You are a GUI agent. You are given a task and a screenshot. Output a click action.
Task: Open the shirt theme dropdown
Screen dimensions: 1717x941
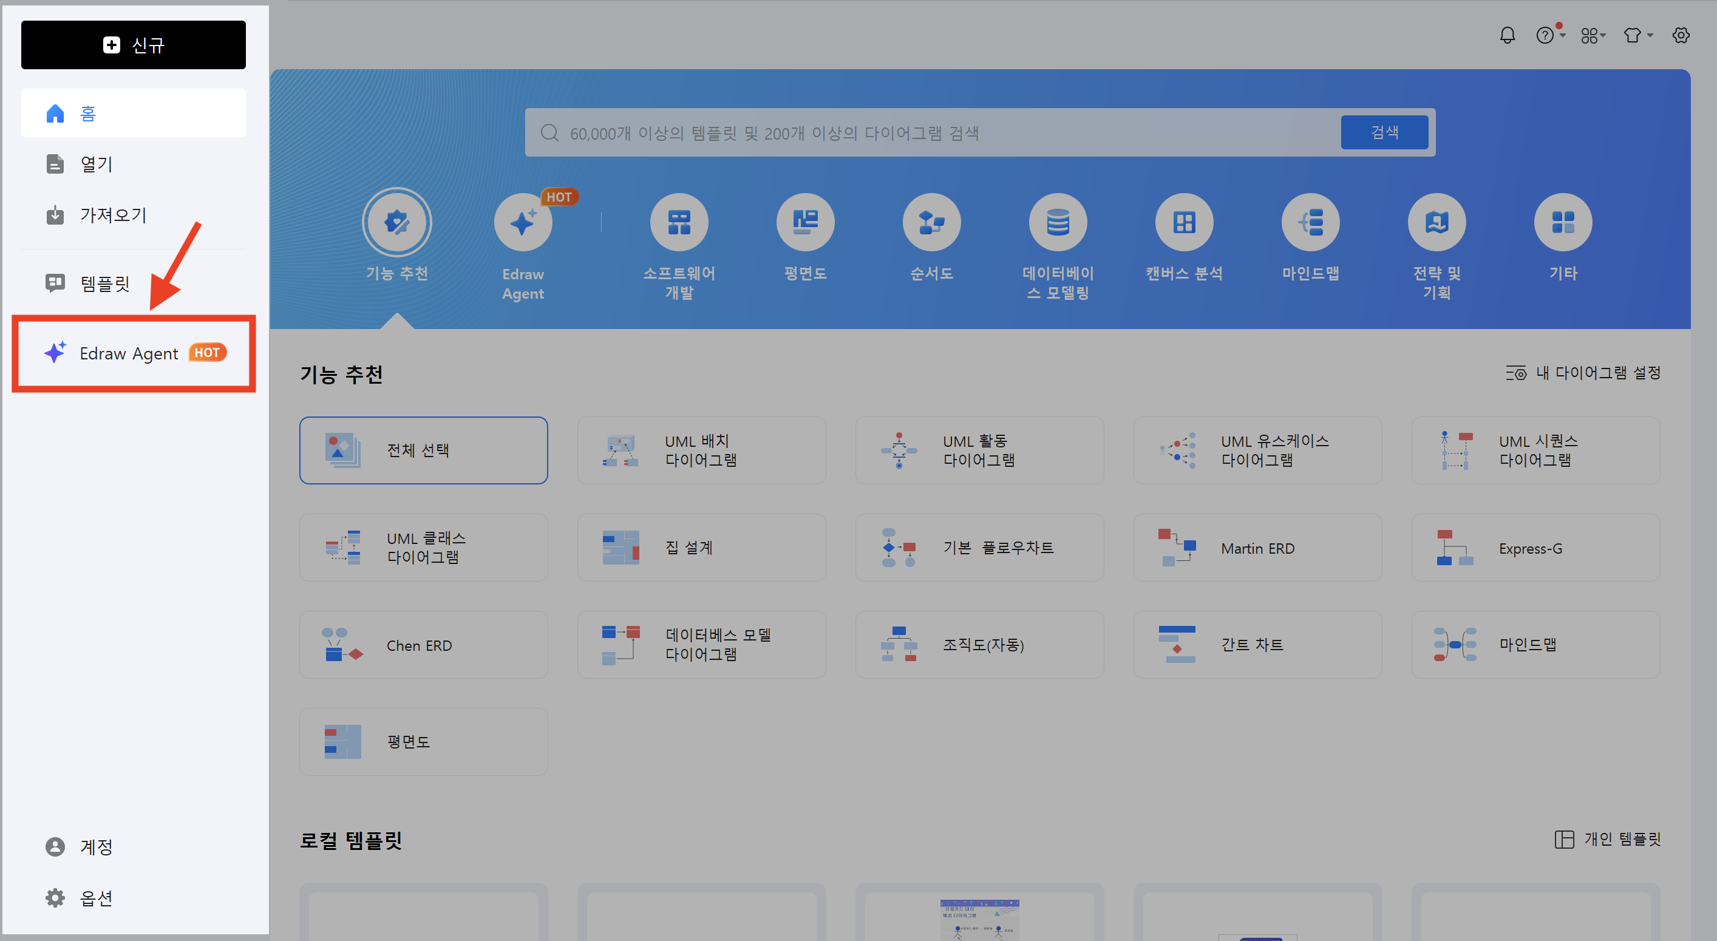click(x=1637, y=35)
